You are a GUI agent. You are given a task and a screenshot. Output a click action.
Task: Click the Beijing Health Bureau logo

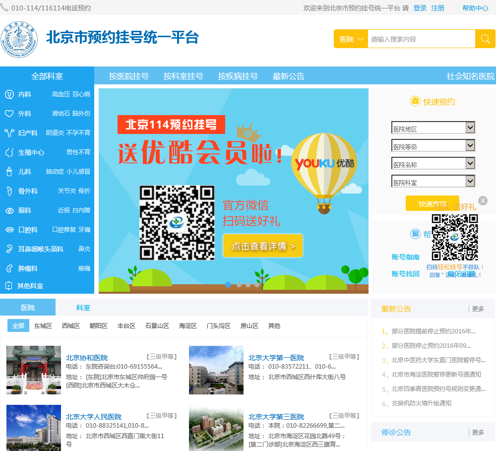click(x=19, y=40)
